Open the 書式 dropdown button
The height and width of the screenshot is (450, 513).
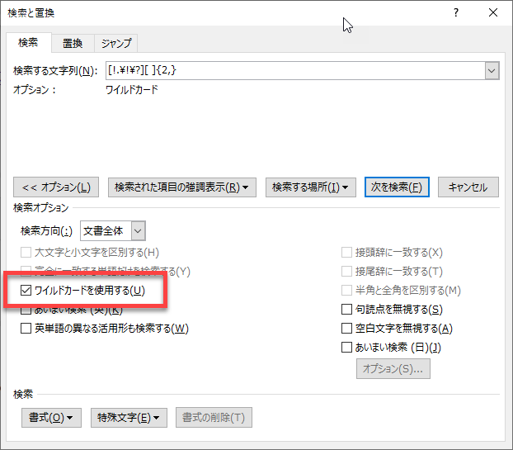pyautogui.click(x=51, y=418)
